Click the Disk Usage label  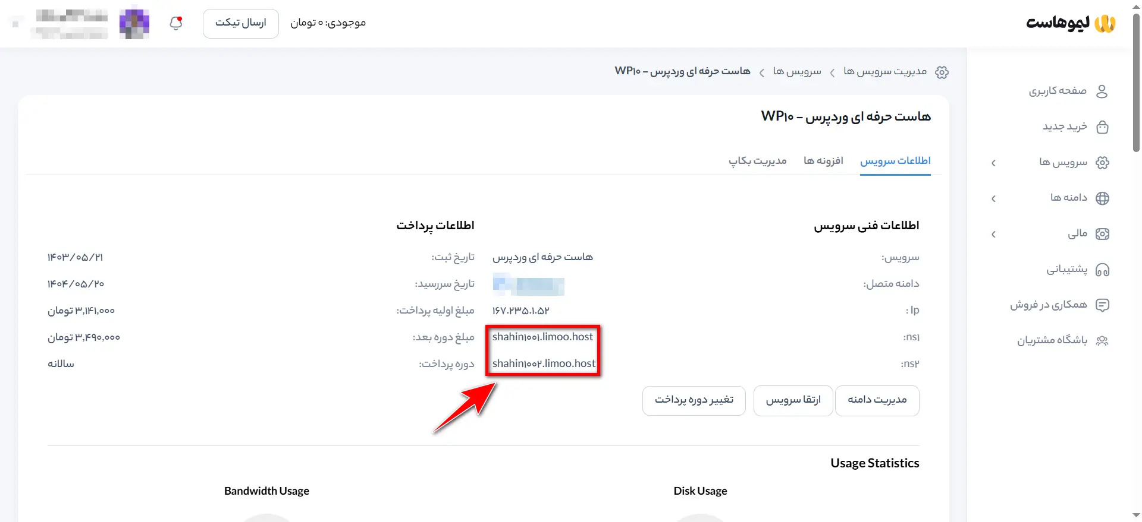click(700, 491)
